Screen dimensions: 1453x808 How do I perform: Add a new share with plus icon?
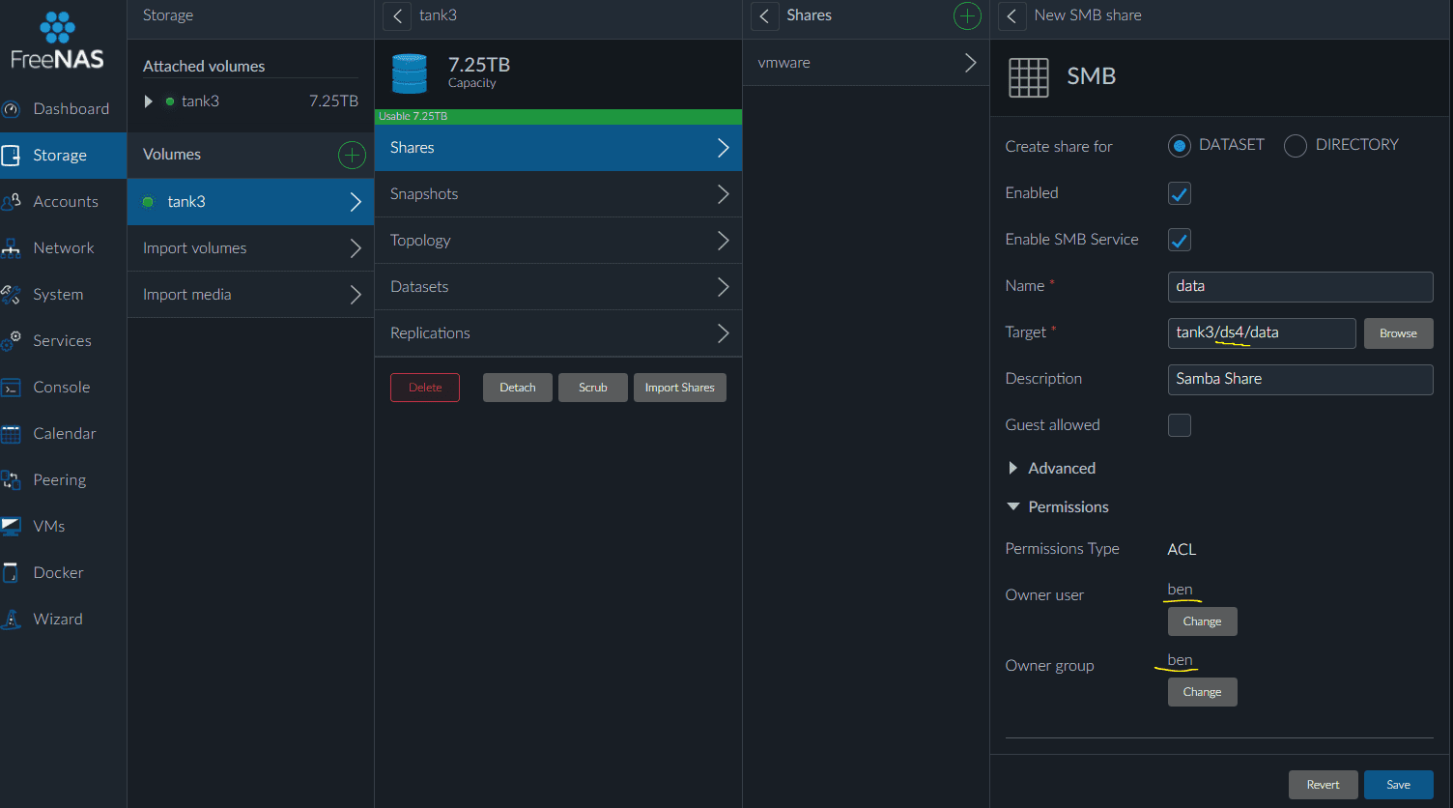[967, 15]
